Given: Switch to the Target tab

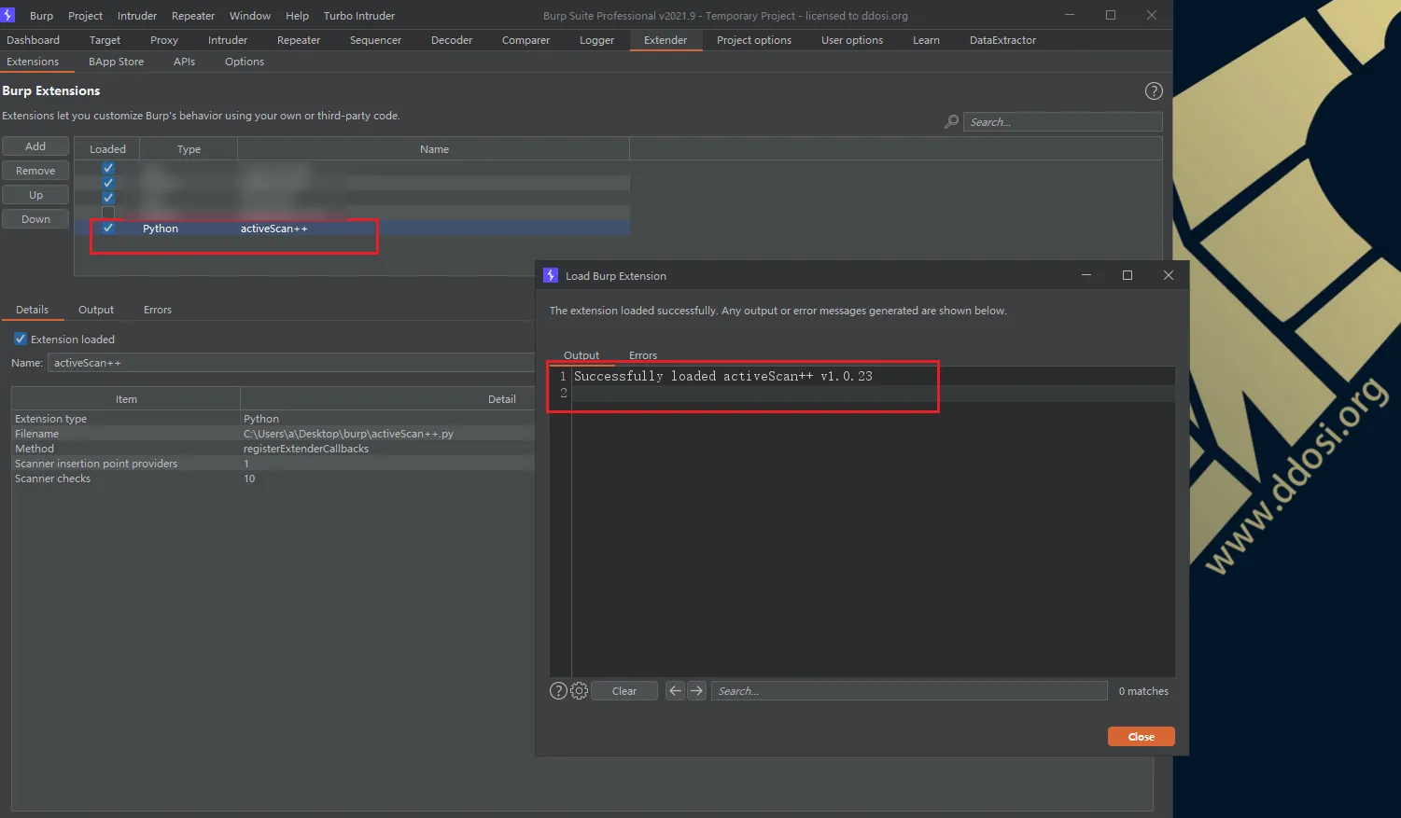Looking at the screenshot, I should [x=105, y=40].
